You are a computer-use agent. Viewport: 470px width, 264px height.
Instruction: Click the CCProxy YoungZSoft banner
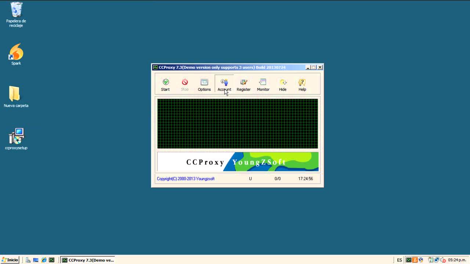[238, 162]
